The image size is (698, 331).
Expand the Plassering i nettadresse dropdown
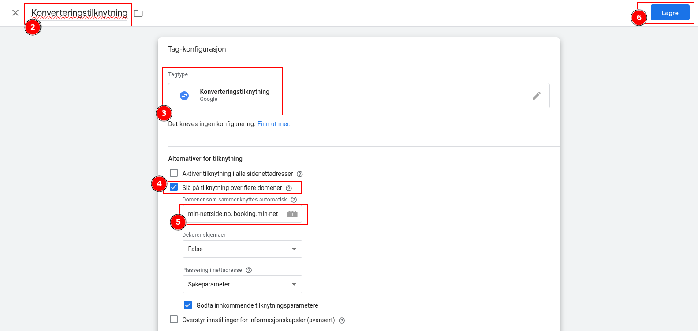[x=242, y=284]
